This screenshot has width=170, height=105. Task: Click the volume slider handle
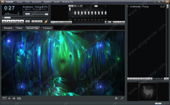click(x=47, y=14)
